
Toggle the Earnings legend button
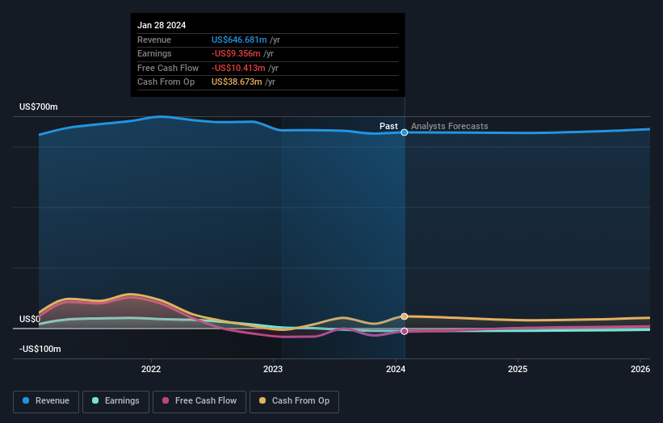[115, 401]
